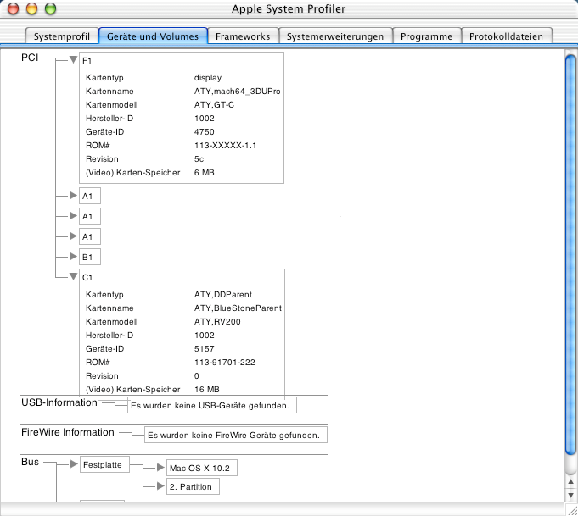The height and width of the screenshot is (516, 578).
Task: Zoom the window with the green button
Action: [51, 8]
